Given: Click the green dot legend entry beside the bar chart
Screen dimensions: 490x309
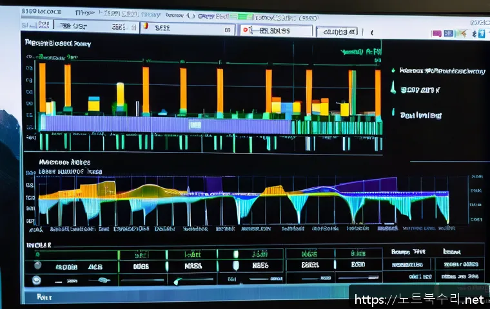Looking at the screenshot, I should click(x=393, y=71).
